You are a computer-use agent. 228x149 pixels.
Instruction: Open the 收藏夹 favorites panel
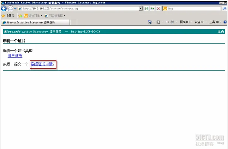click(x=8, y=15)
